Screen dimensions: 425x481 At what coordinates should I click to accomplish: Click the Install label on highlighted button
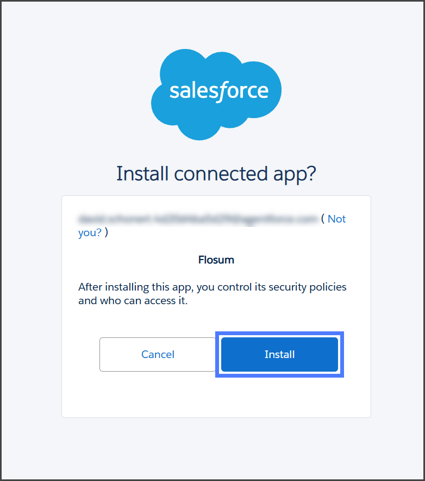(x=279, y=354)
